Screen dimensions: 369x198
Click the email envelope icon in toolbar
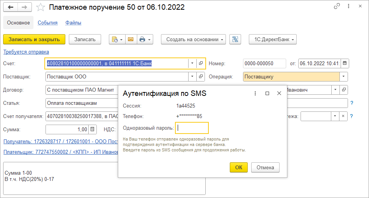[130, 39]
